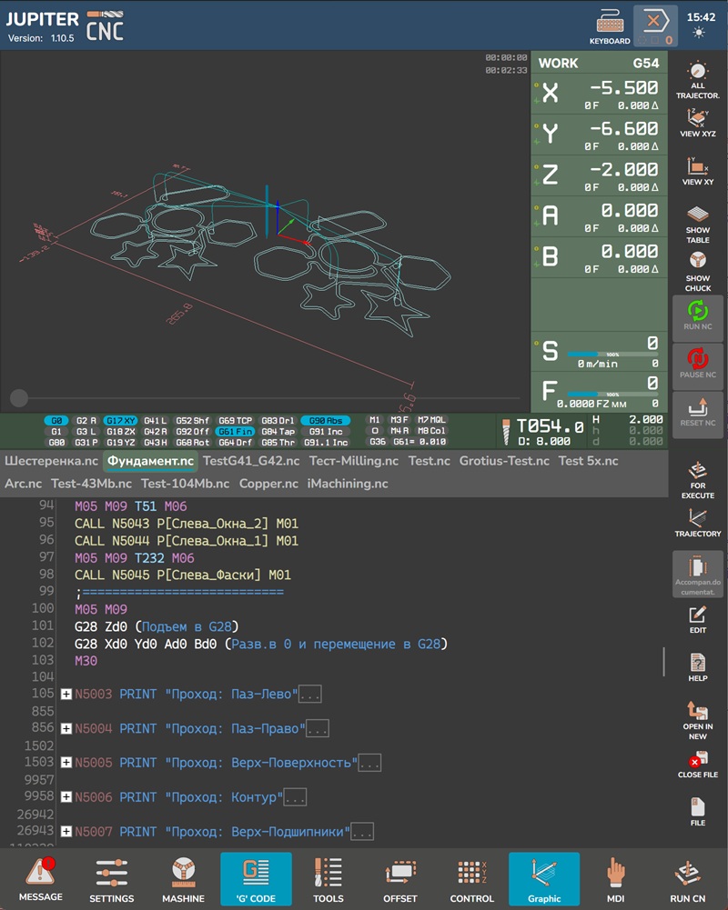Toggle brightness sun icon under clock
Image resolution: width=728 pixels, height=910 pixels.
[x=698, y=33]
